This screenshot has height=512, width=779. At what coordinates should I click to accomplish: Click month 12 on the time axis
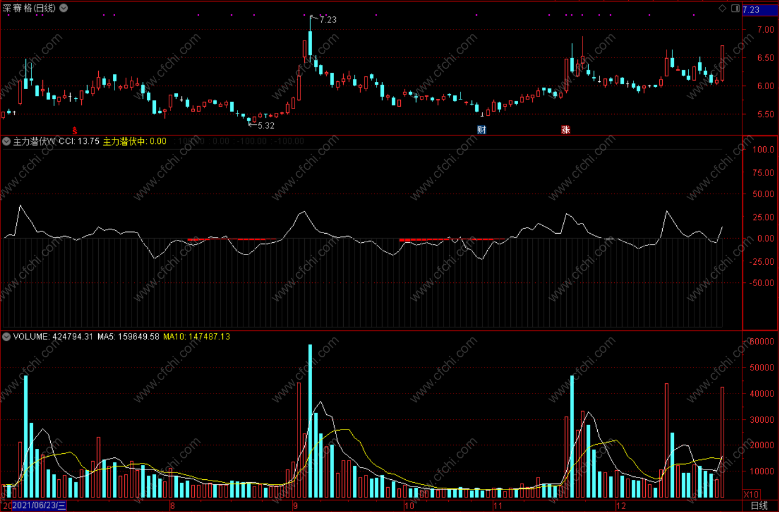621,506
